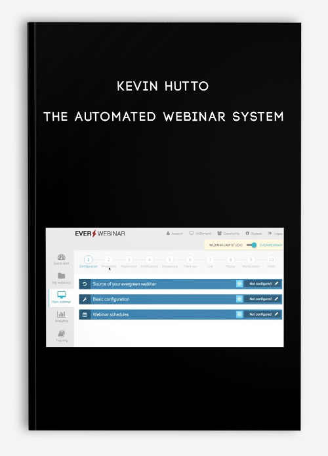Jump to step 10 Finish
328x456 pixels.
[x=271, y=262]
